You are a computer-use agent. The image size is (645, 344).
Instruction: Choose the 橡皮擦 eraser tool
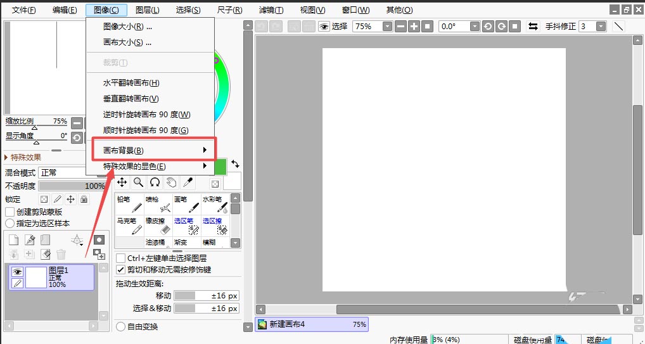pos(158,226)
